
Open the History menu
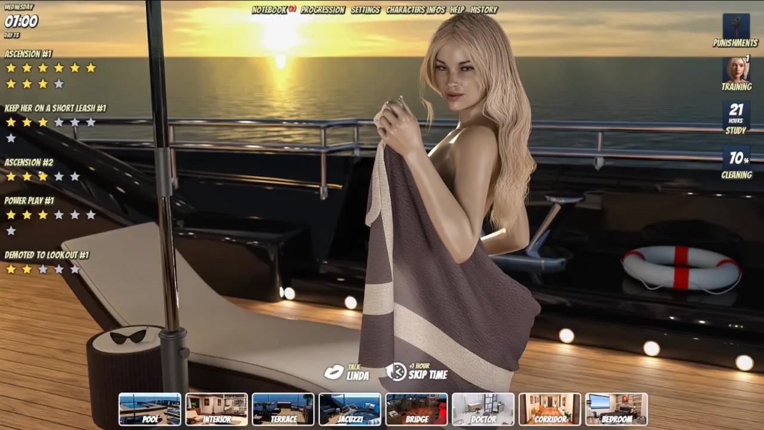click(x=484, y=10)
